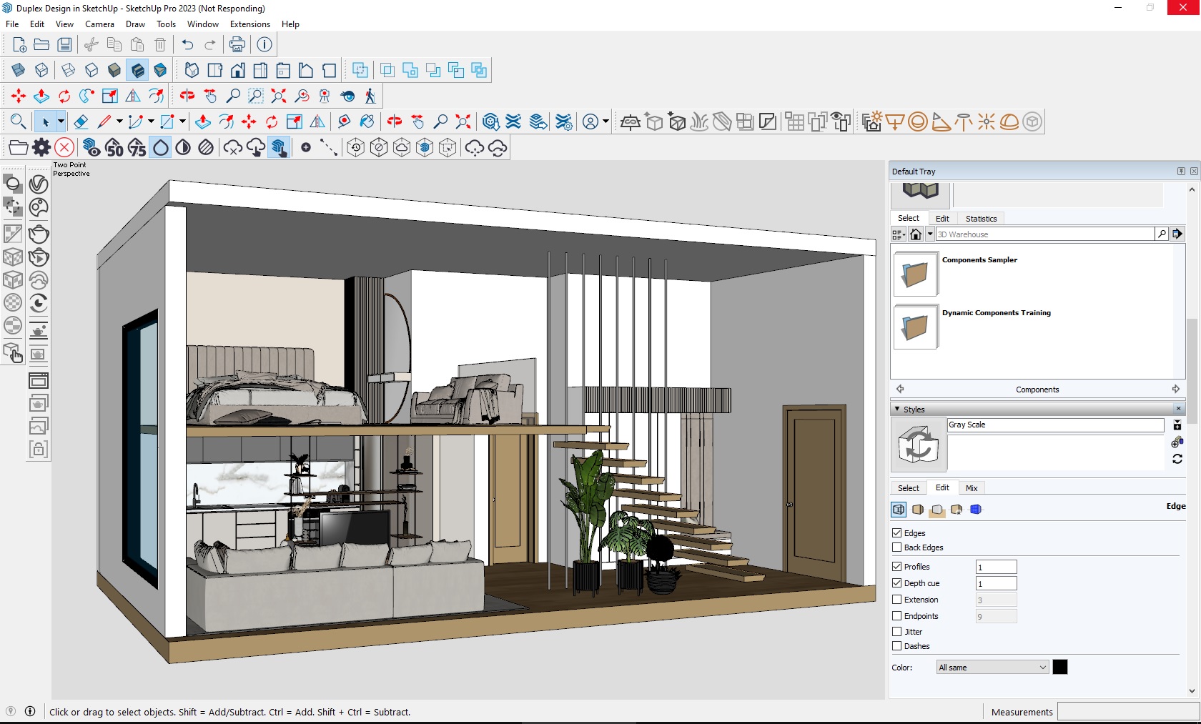Turn off Depth cue
This screenshot has height=724, width=1201.
897,583
